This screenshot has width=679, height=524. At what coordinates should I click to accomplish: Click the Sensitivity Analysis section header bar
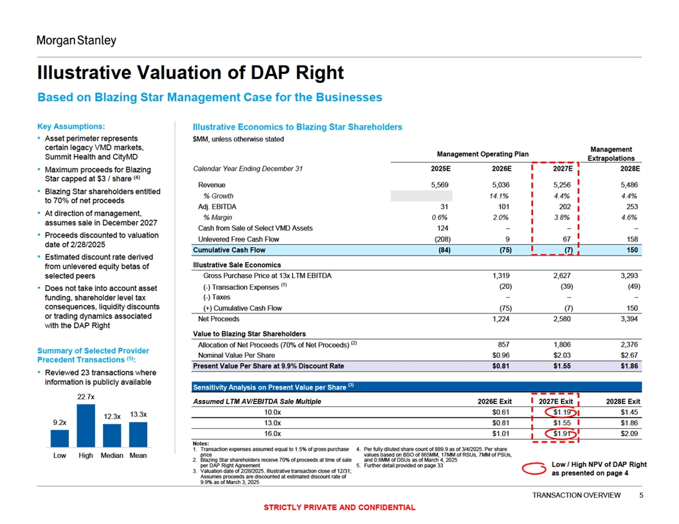[x=417, y=387]
